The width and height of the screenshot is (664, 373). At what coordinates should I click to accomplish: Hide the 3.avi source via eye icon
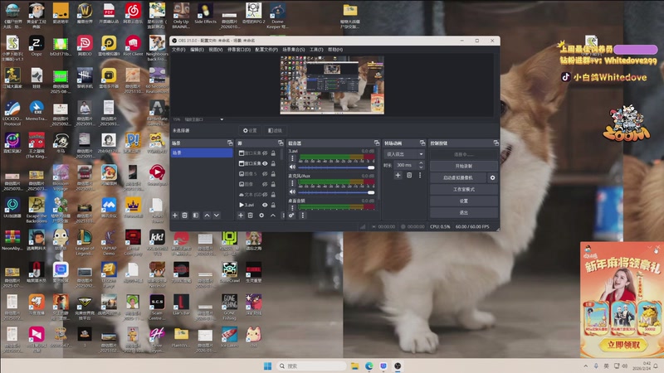265,205
